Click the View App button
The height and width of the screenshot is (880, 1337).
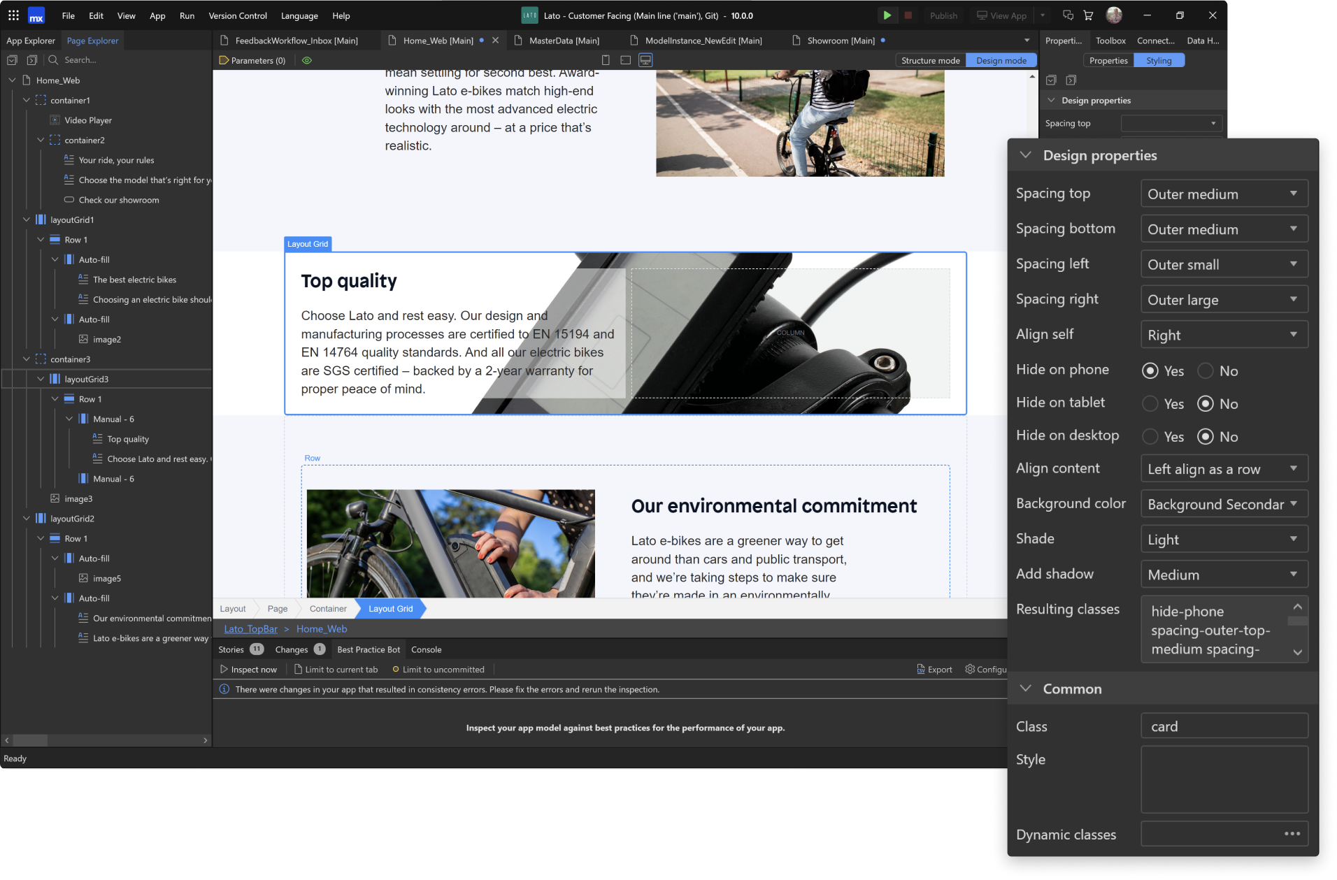(x=1001, y=15)
